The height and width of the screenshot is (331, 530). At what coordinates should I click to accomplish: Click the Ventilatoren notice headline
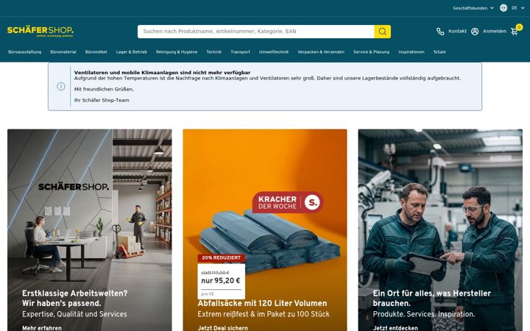[x=162, y=73]
